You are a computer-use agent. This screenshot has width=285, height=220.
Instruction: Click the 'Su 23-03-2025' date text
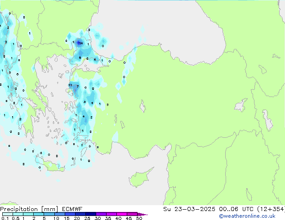pos(189,209)
